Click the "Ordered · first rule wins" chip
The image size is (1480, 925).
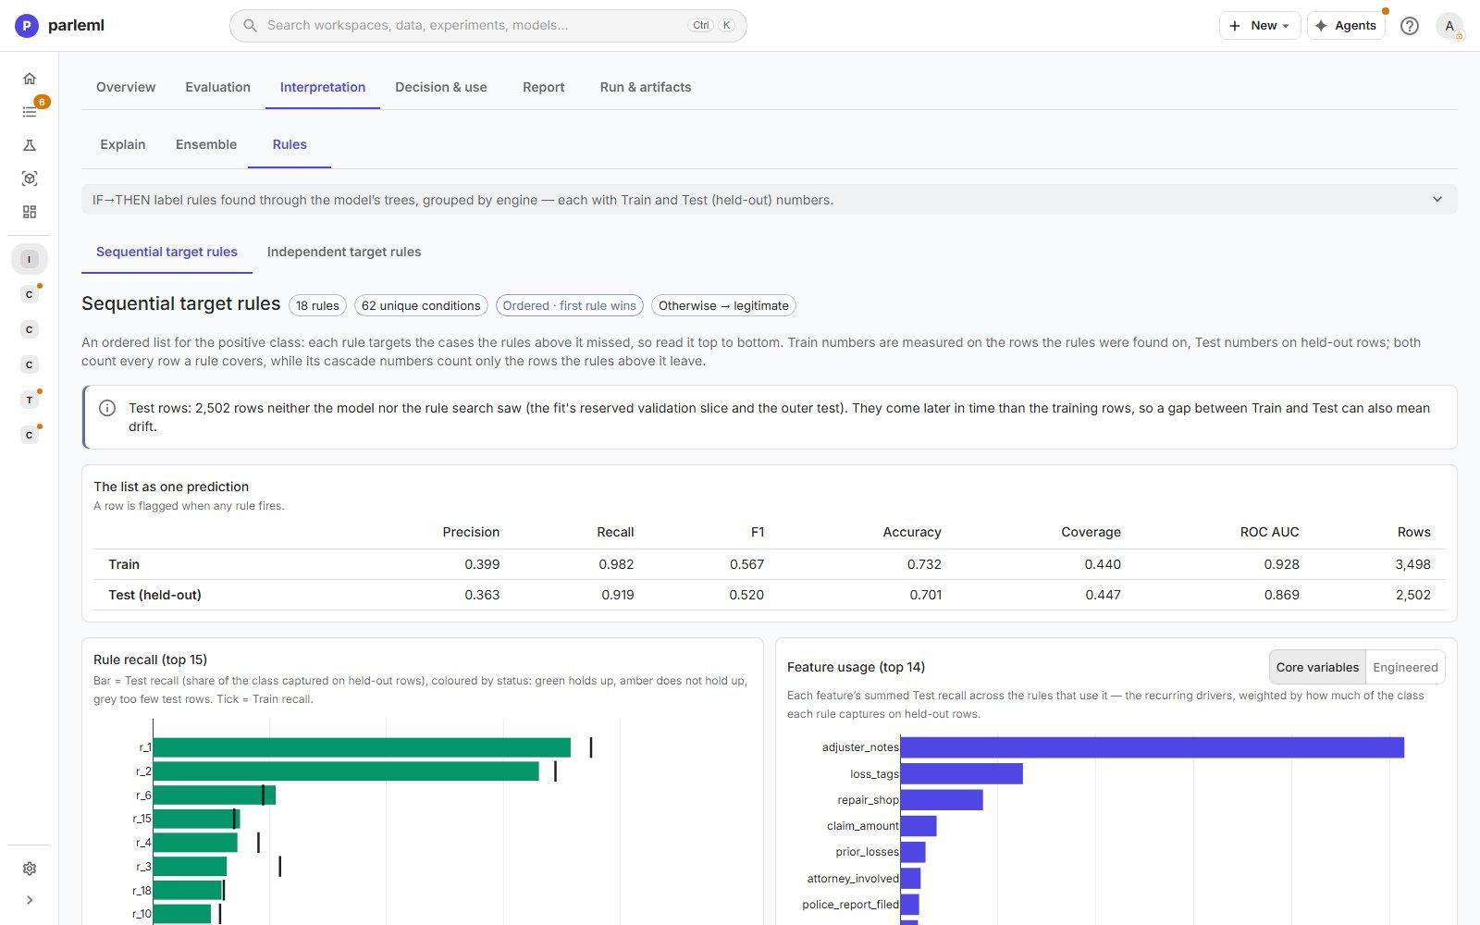coord(570,305)
